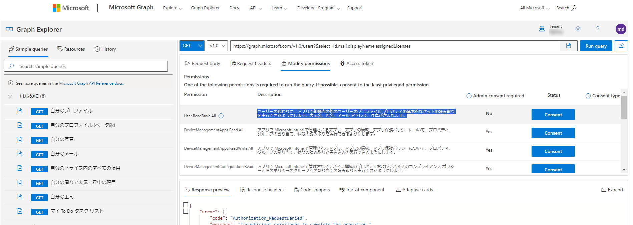
Task: Focus the Search sample queries field
Action: 86,66
